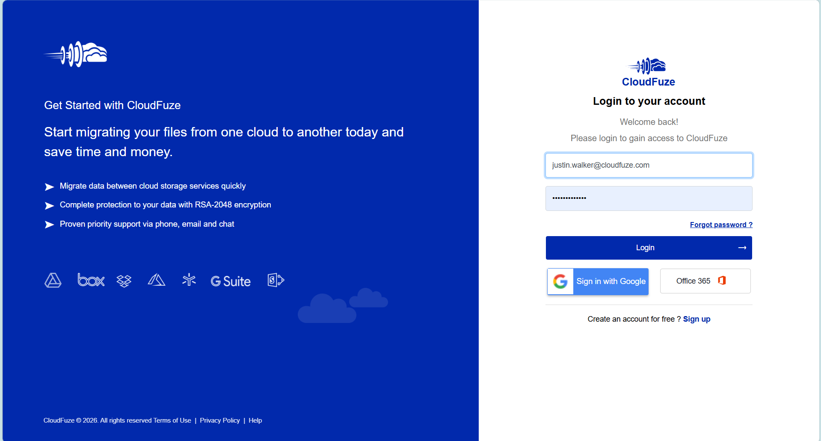Click 'Migrate data between cloud storage services quickly'
The width and height of the screenshot is (821, 441).
[x=153, y=186]
